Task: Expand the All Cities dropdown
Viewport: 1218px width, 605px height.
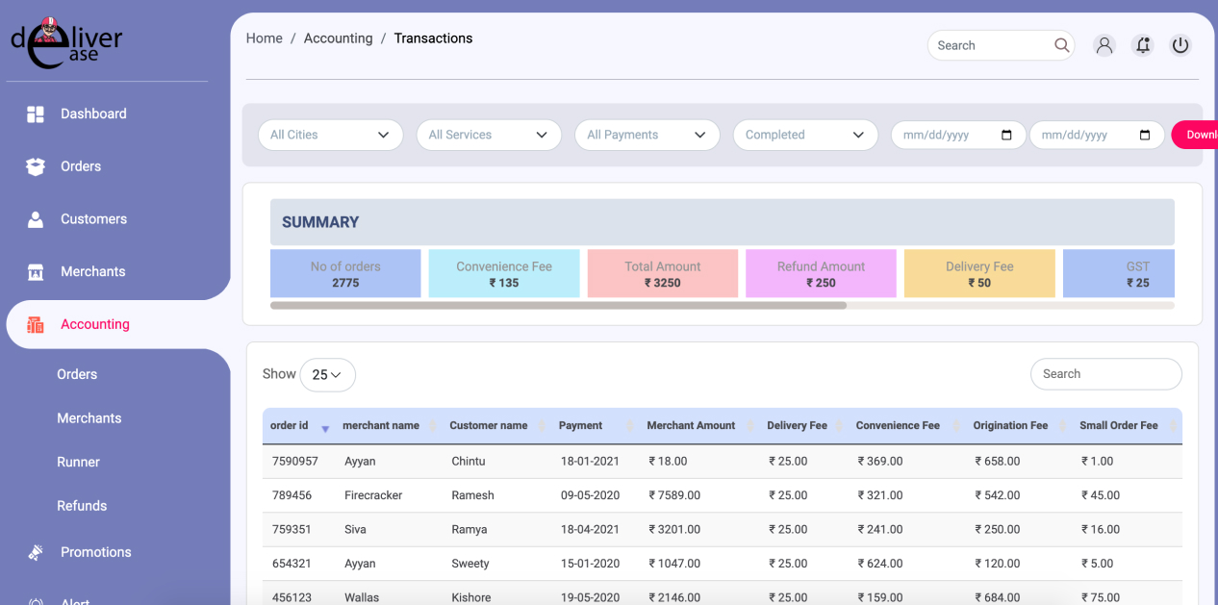Action: (330, 135)
